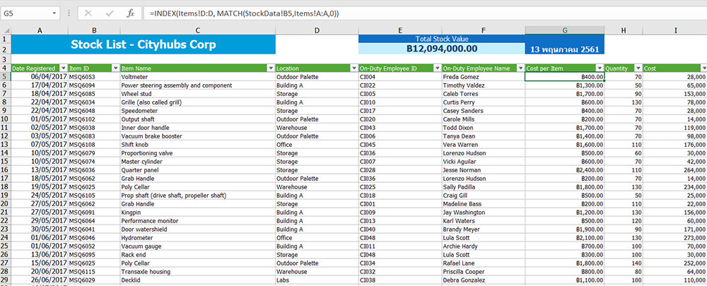This screenshot has width=707, height=286.
Task: Click the Cancel (X) icon in formula bar
Action: point(88,13)
